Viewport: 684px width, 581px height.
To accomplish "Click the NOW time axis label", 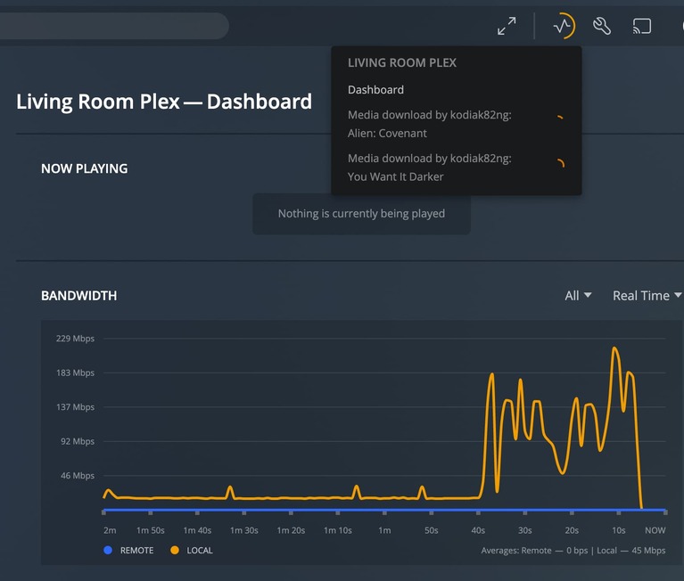I will pos(655,530).
